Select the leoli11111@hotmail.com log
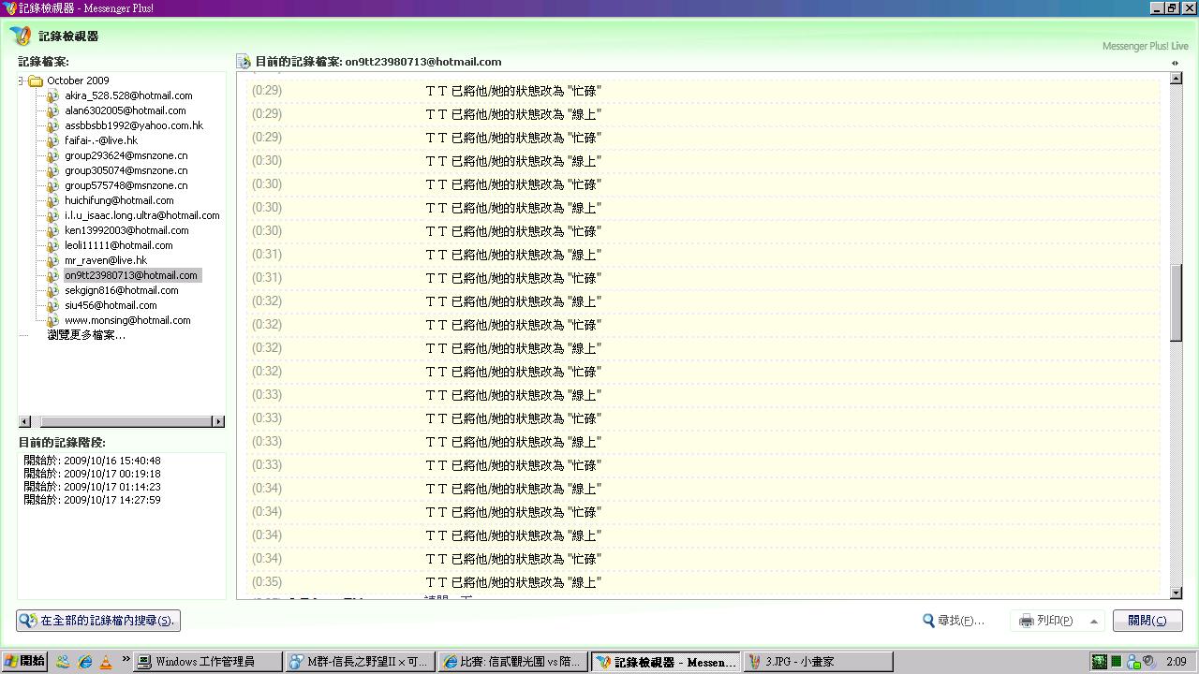 (x=119, y=245)
